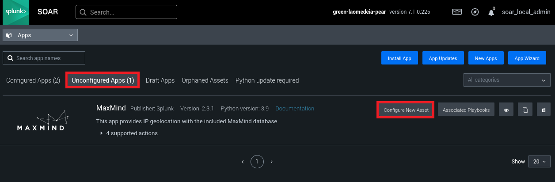
Task: Click the Configure New Asset button
Action: point(406,110)
